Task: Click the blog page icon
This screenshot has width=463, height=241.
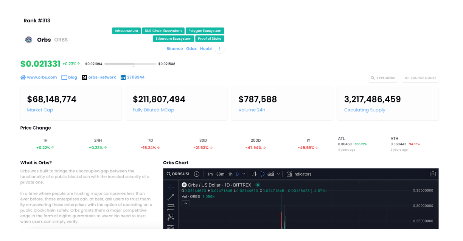Action: 64,77
